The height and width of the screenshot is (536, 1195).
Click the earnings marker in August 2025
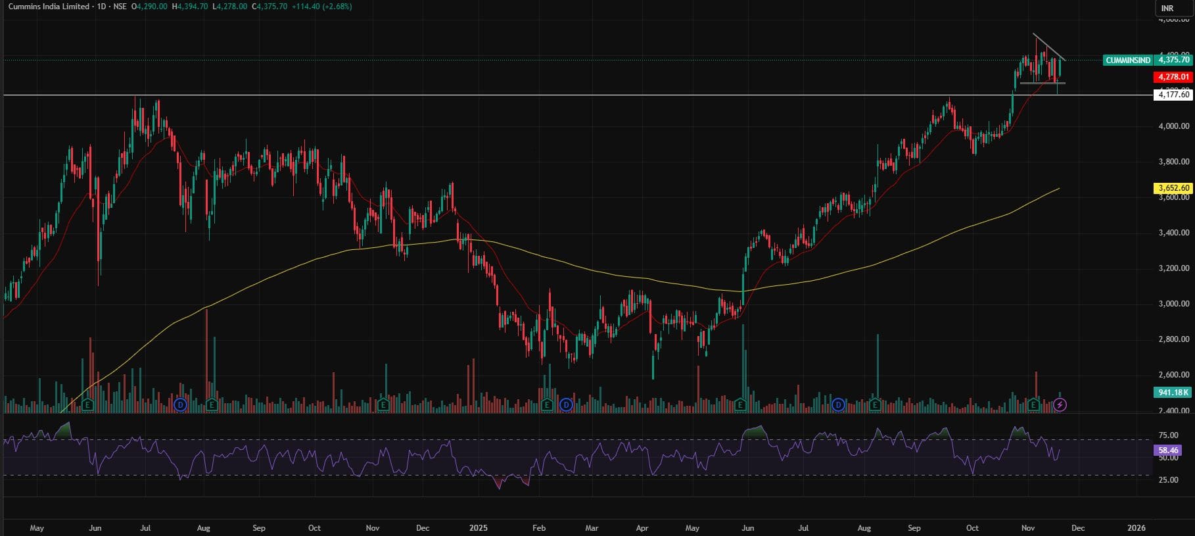click(x=875, y=405)
